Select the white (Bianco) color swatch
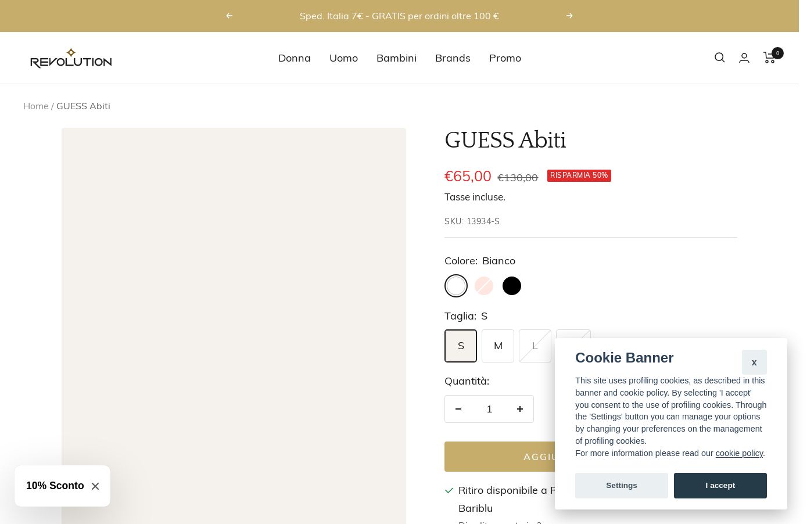Viewport: 807px width, 524px height. [x=456, y=286]
